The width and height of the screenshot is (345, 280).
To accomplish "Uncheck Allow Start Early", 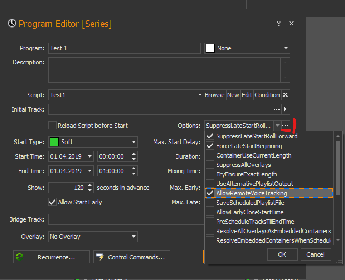I will 52,202.
